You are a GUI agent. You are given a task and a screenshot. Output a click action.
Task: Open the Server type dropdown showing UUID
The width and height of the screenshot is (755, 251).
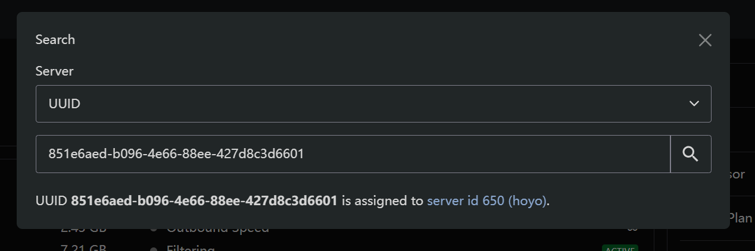[x=373, y=103]
